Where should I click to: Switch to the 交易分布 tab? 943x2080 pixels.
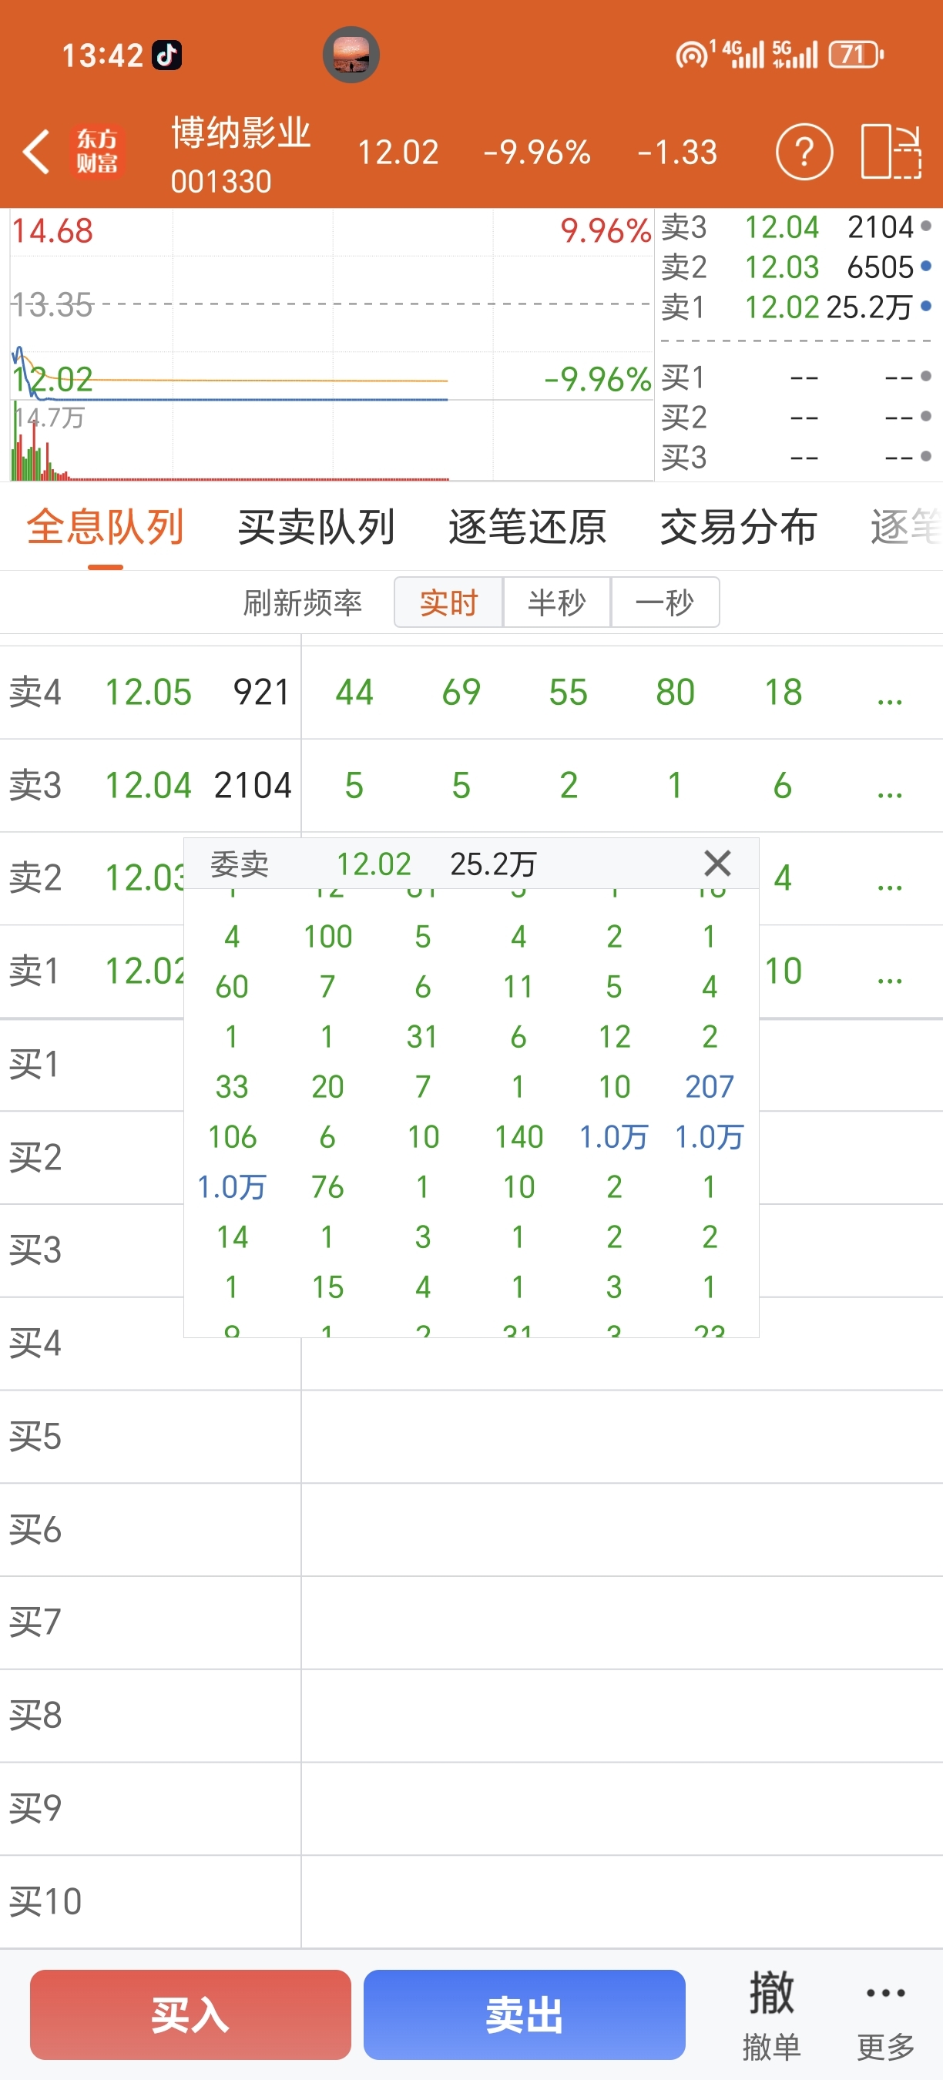pyautogui.click(x=739, y=527)
